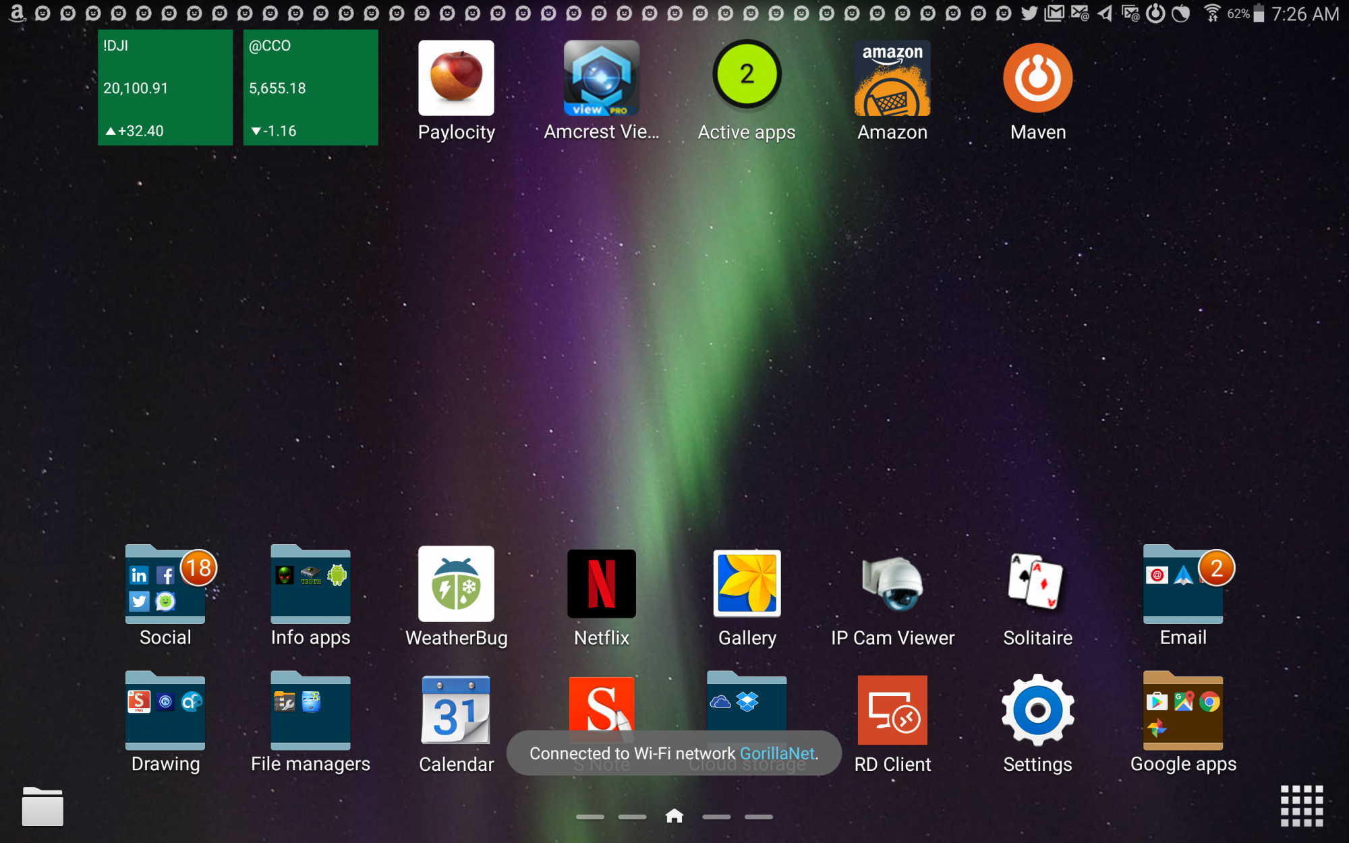Open Calendar app
The height and width of the screenshot is (843, 1349).
[456, 711]
